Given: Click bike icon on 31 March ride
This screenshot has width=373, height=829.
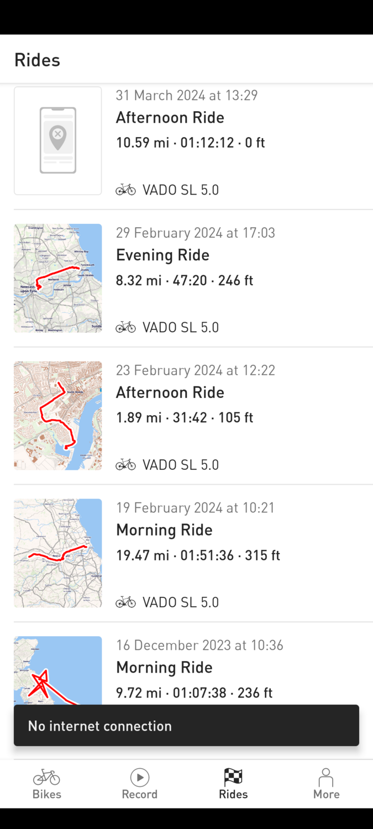Looking at the screenshot, I should (126, 190).
